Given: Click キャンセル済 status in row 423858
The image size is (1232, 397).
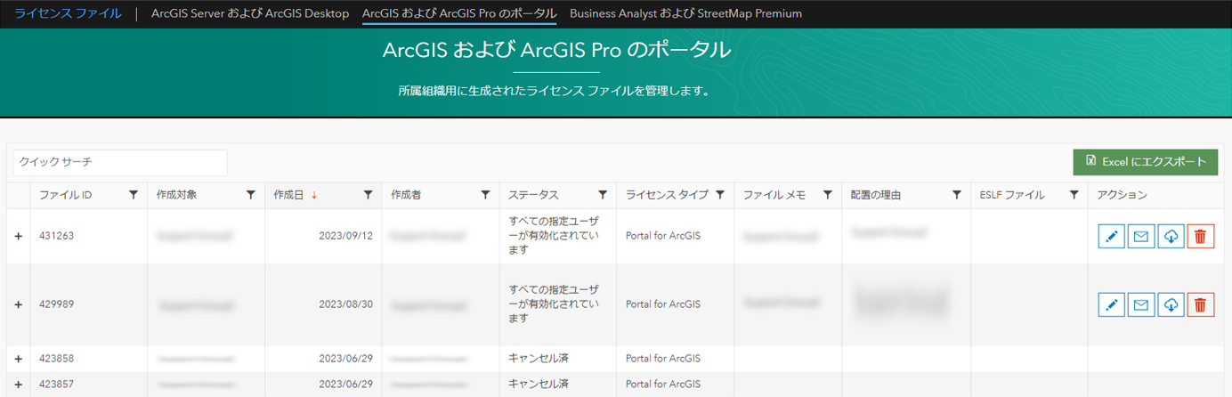Looking at the screenshot, I should (x=539, y=359).
